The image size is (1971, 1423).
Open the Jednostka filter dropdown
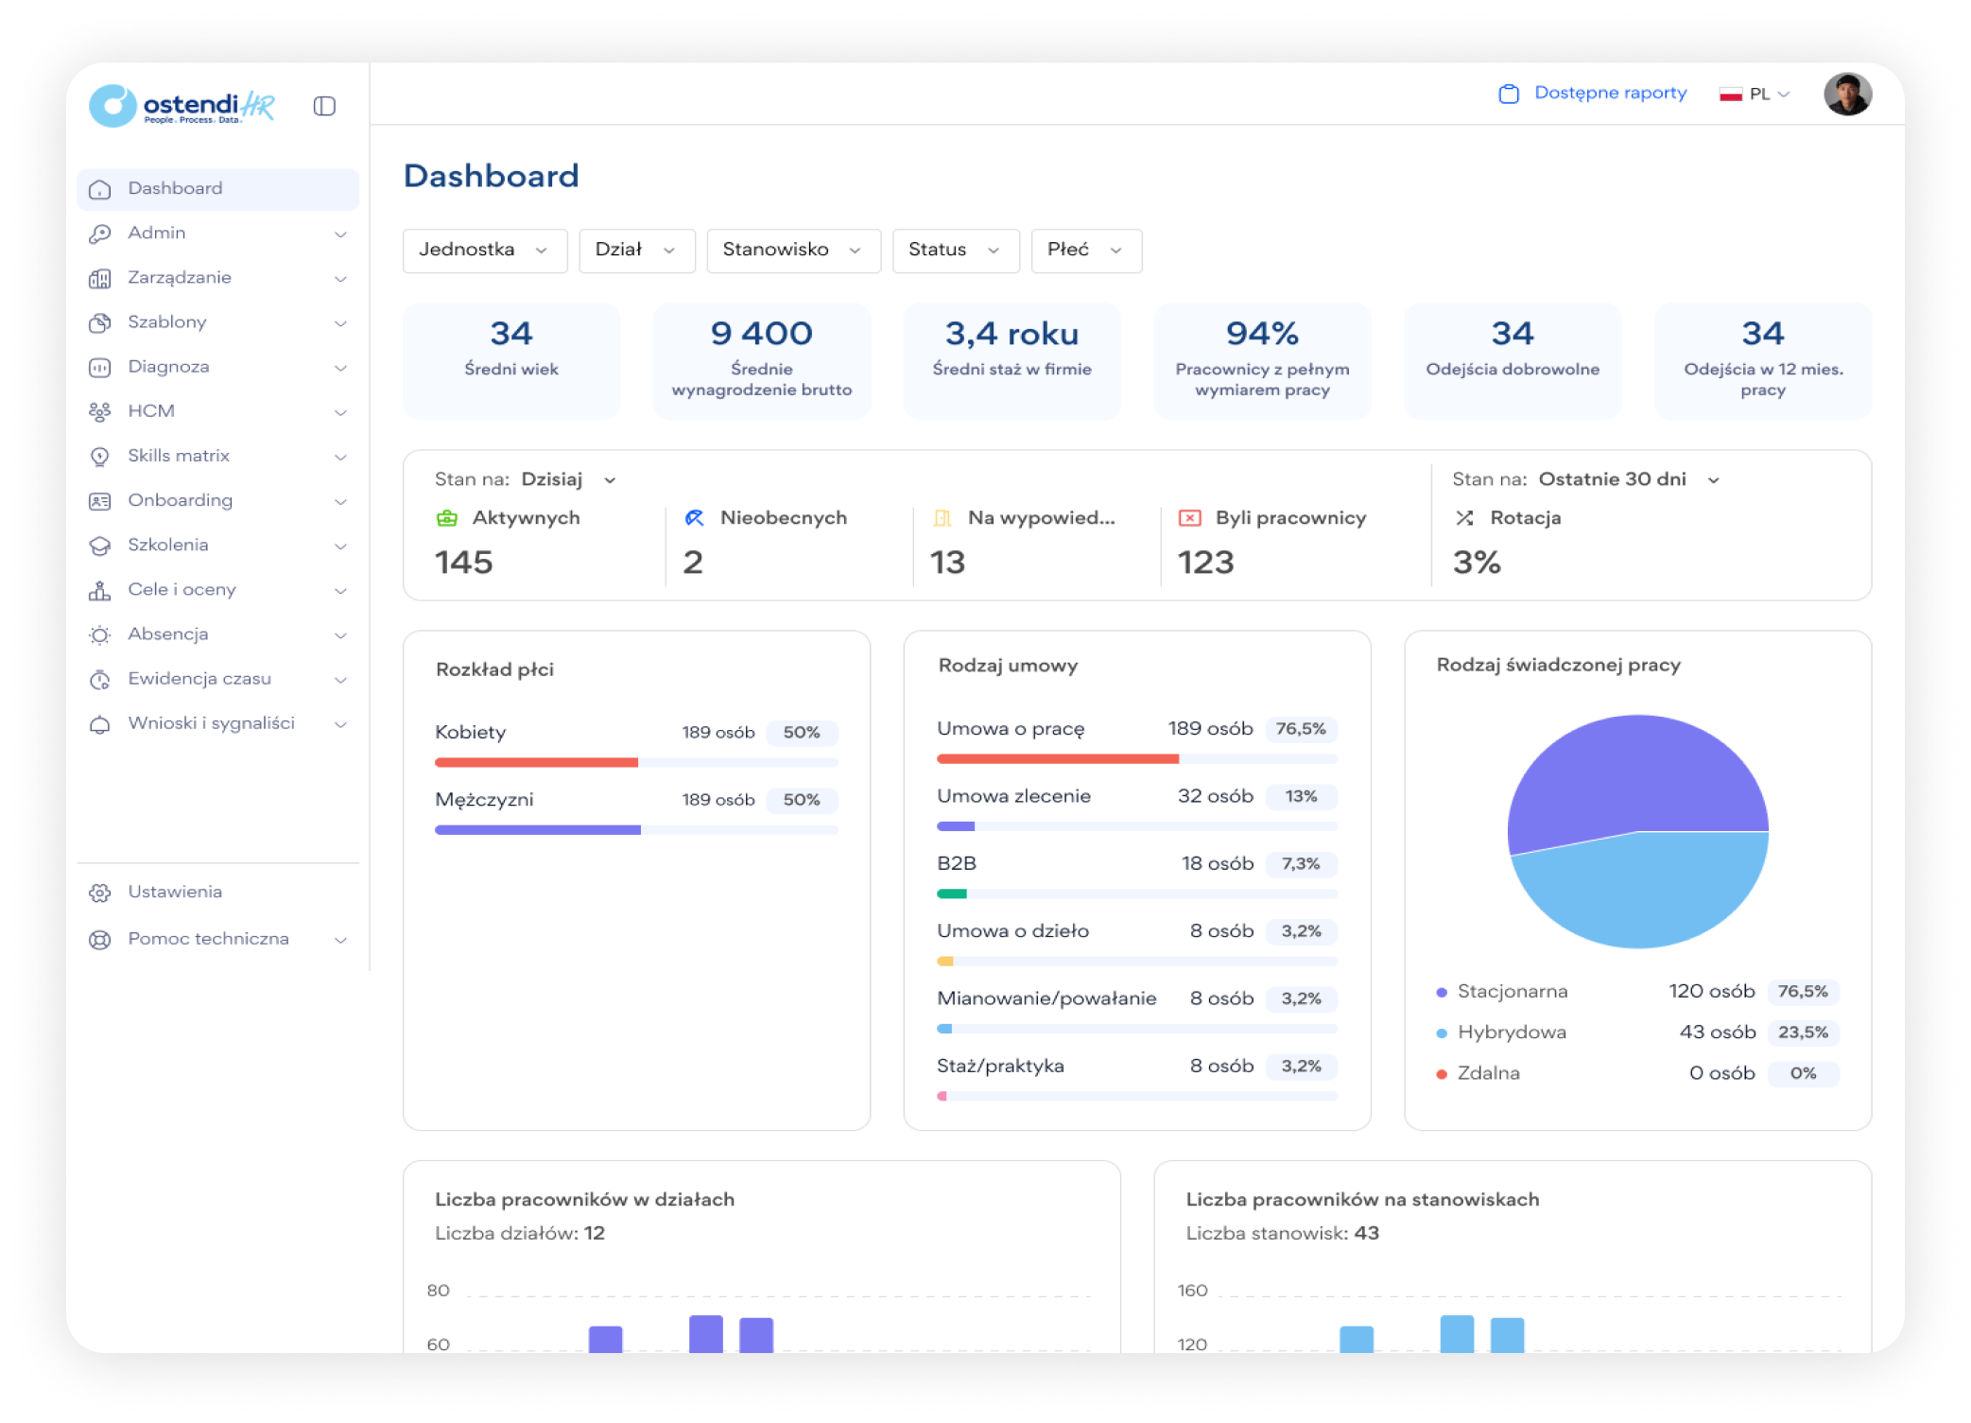(x=484, y=251)
